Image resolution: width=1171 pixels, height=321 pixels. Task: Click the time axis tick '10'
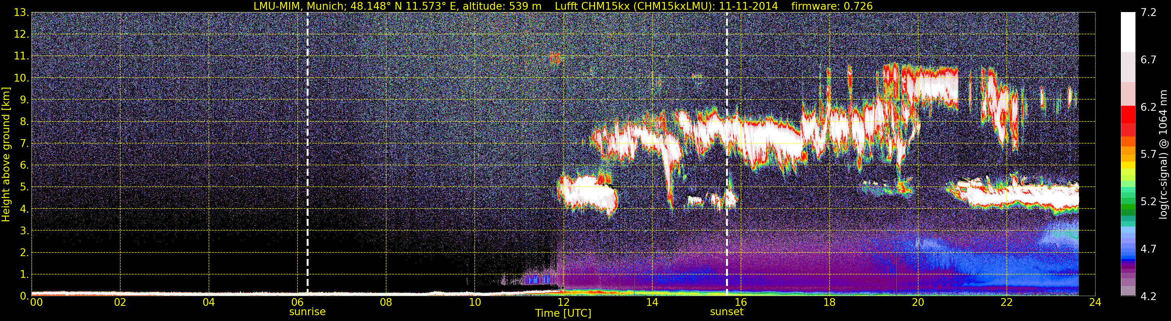point(475,302)
